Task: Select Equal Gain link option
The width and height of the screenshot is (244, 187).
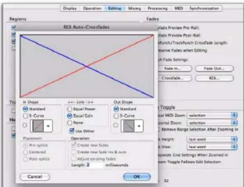Action: click(x=69, y=116)
